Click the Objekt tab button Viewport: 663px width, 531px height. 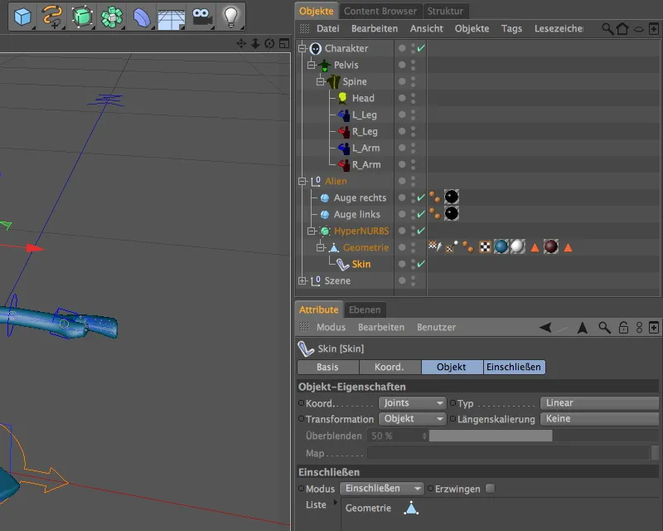(452, 367)
